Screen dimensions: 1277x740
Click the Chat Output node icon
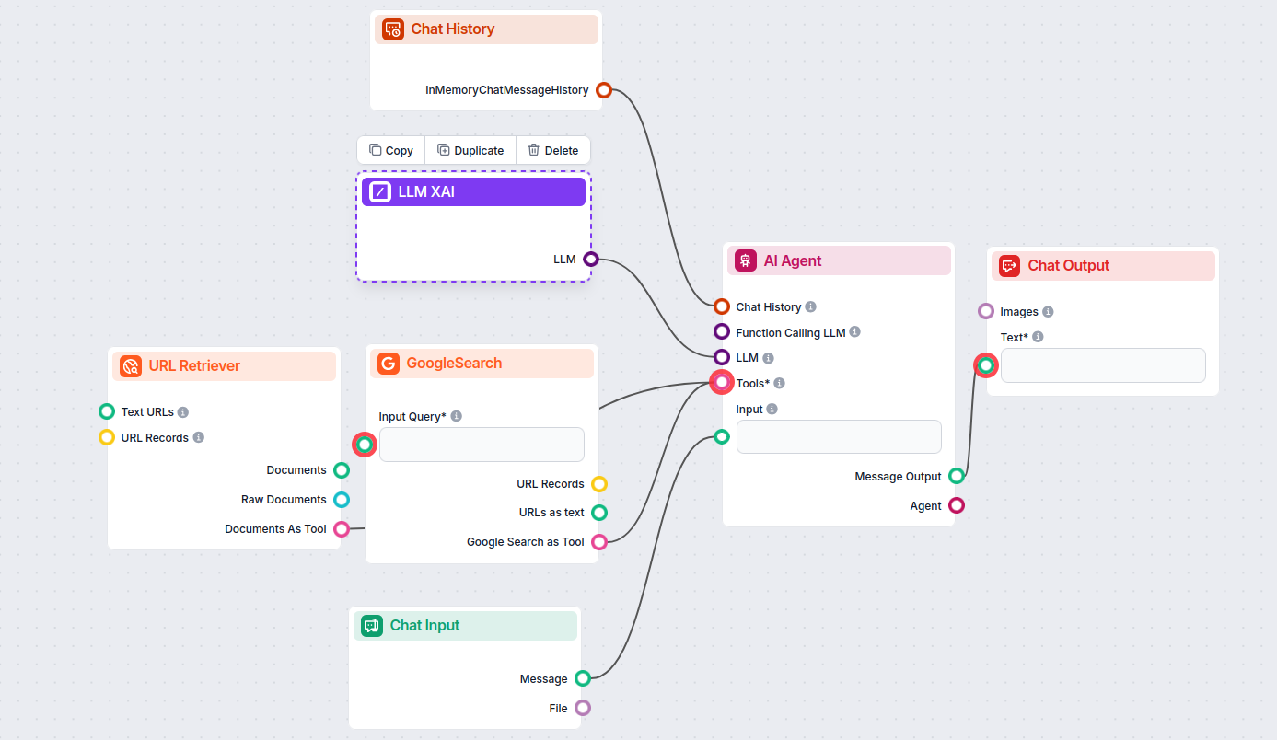point(1009,265)
